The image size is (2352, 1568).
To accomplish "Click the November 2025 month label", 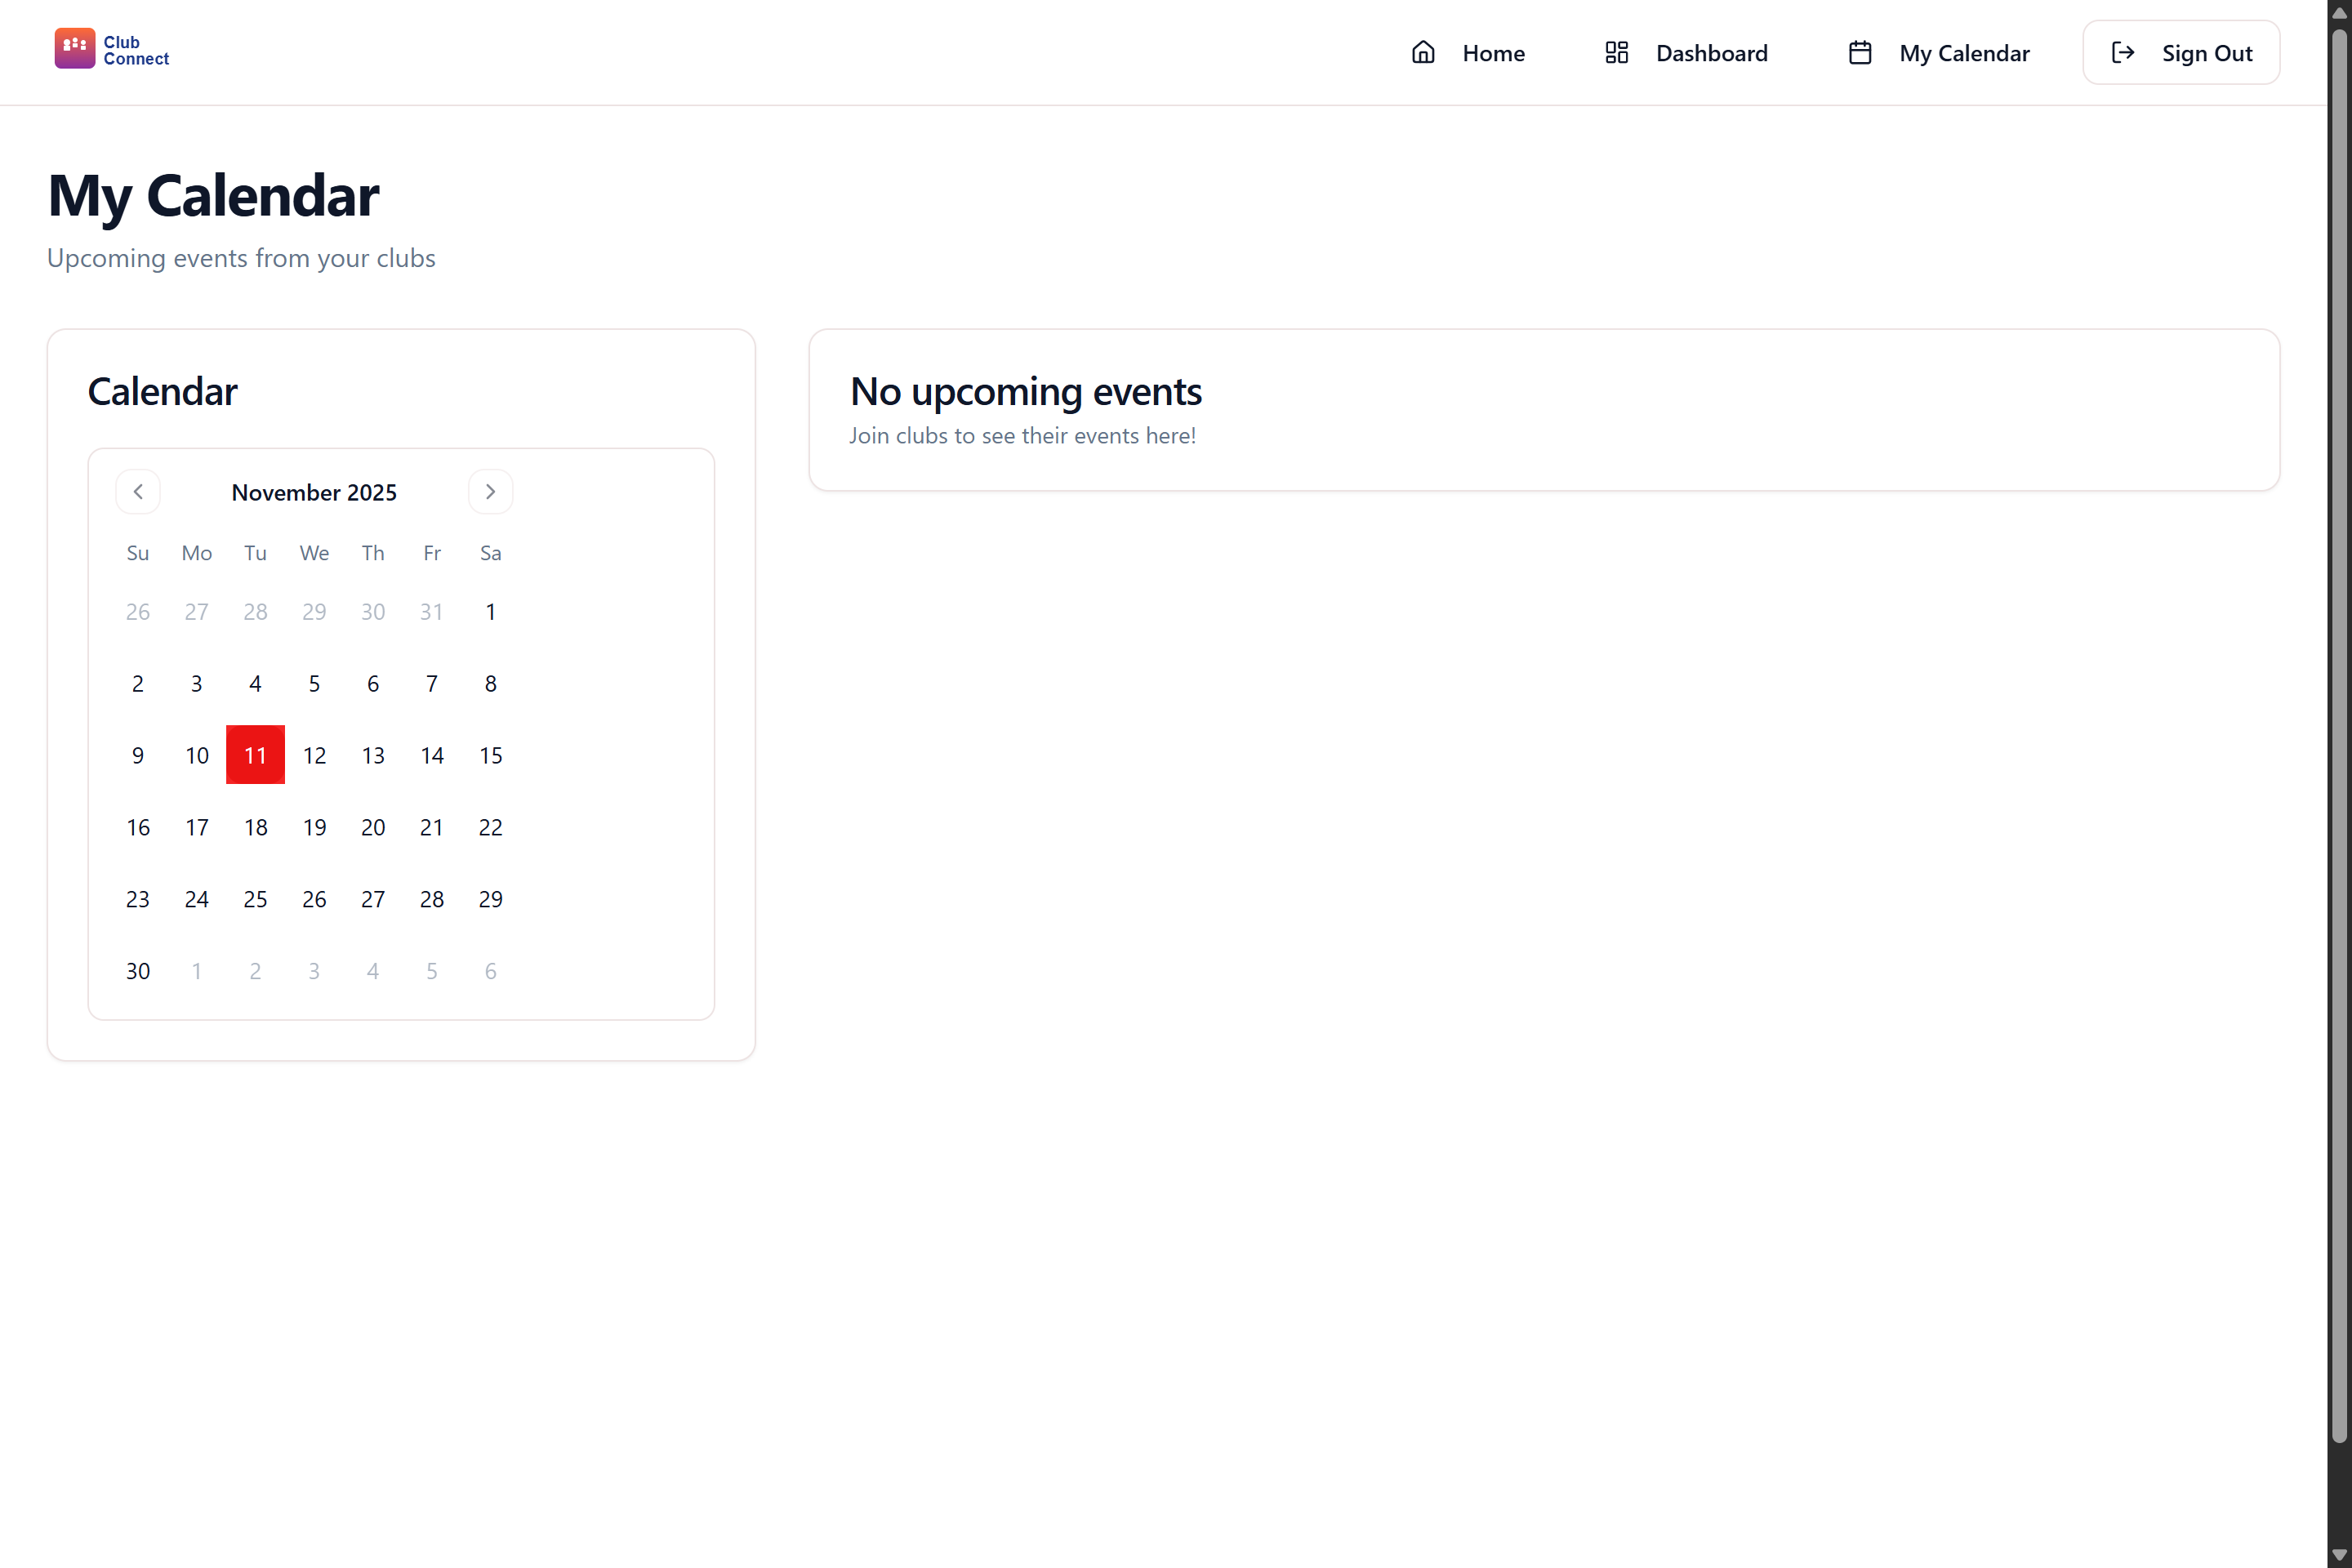I will [314, 492].
